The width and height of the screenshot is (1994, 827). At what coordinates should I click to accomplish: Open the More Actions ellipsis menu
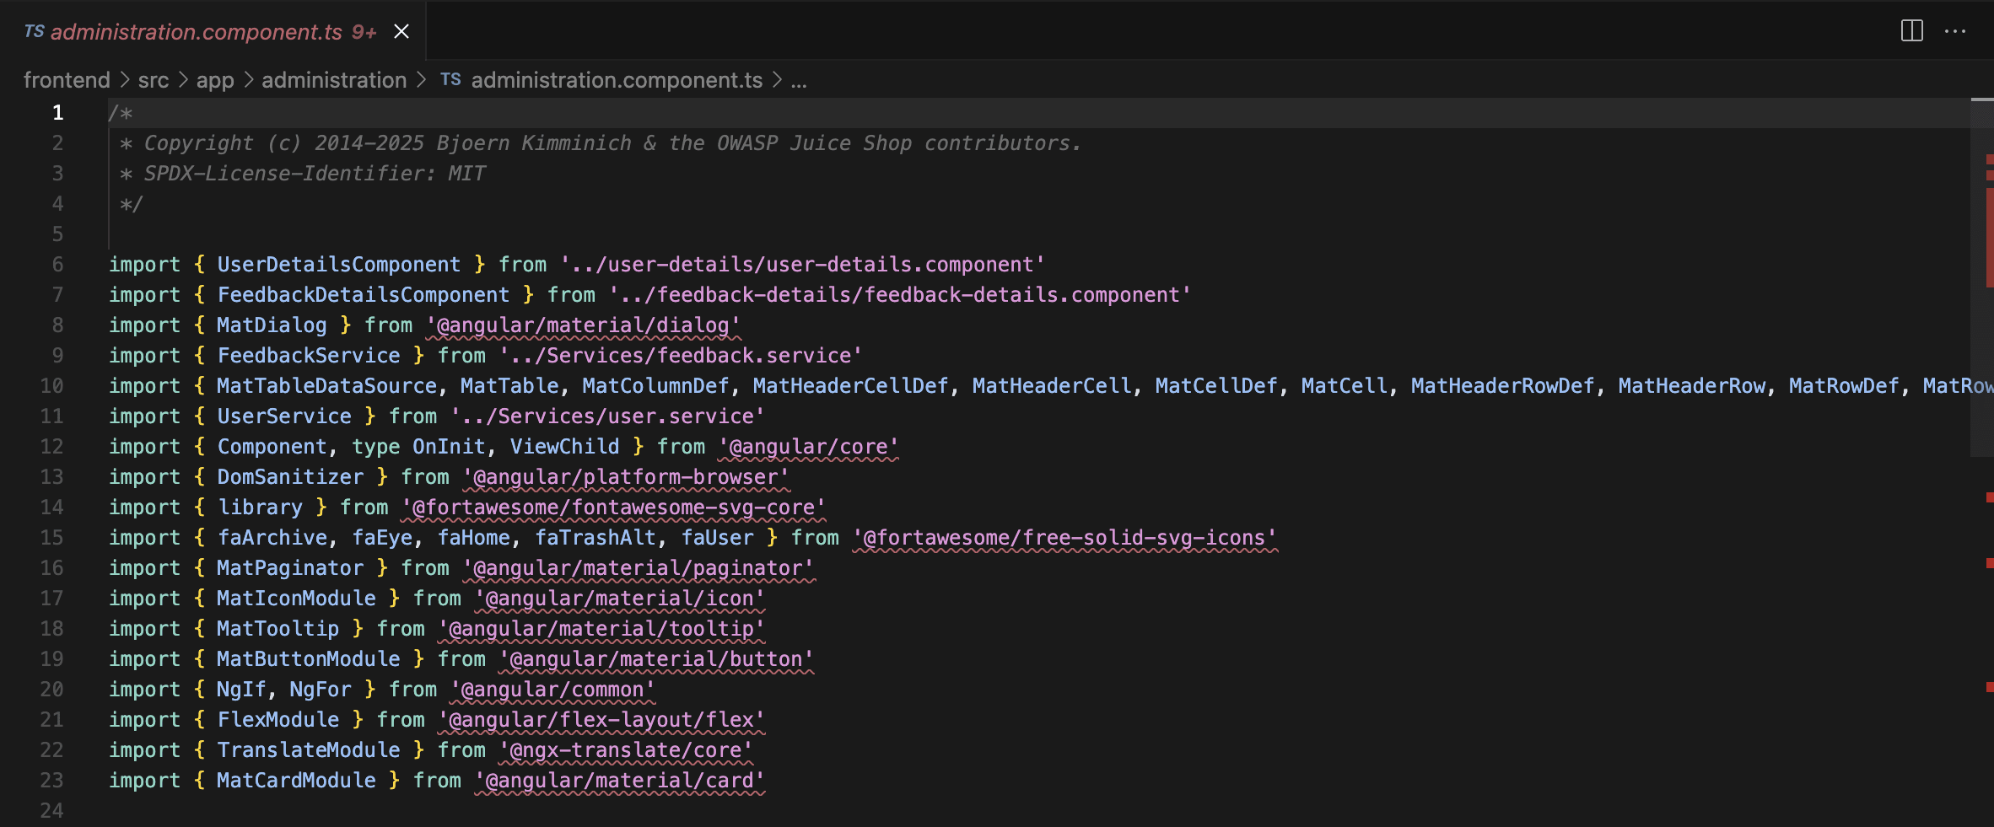point(1955,31)
